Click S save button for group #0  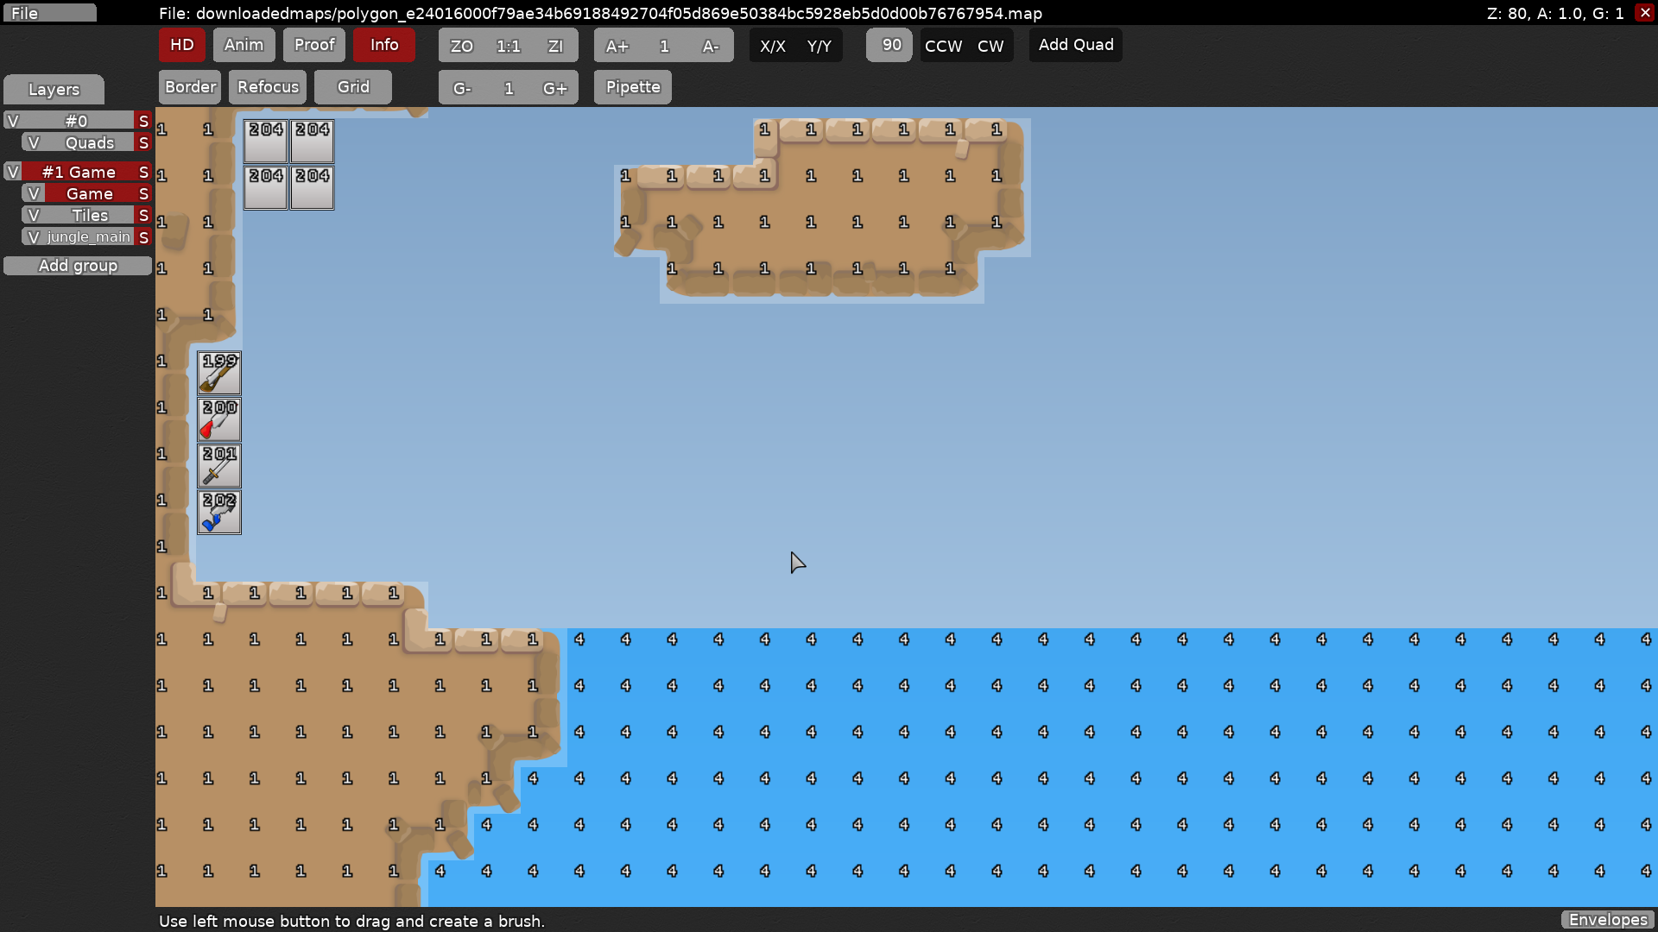(144, 121)
